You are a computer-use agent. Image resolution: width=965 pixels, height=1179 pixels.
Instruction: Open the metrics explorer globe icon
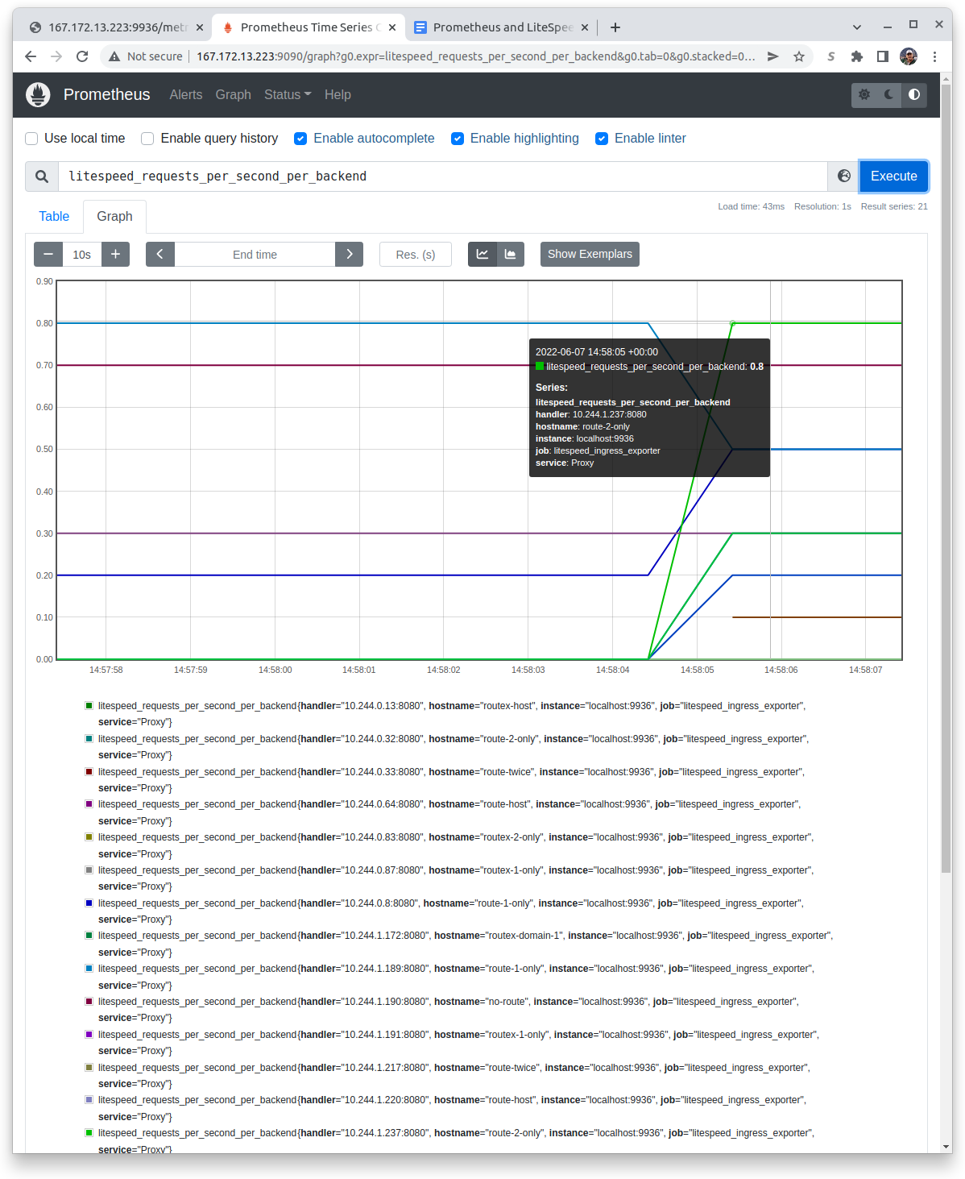click(x=844, y=176)
